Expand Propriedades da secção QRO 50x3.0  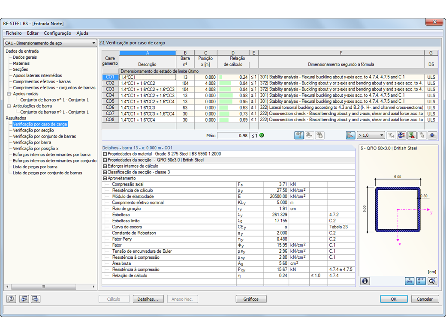coord(105,160)
